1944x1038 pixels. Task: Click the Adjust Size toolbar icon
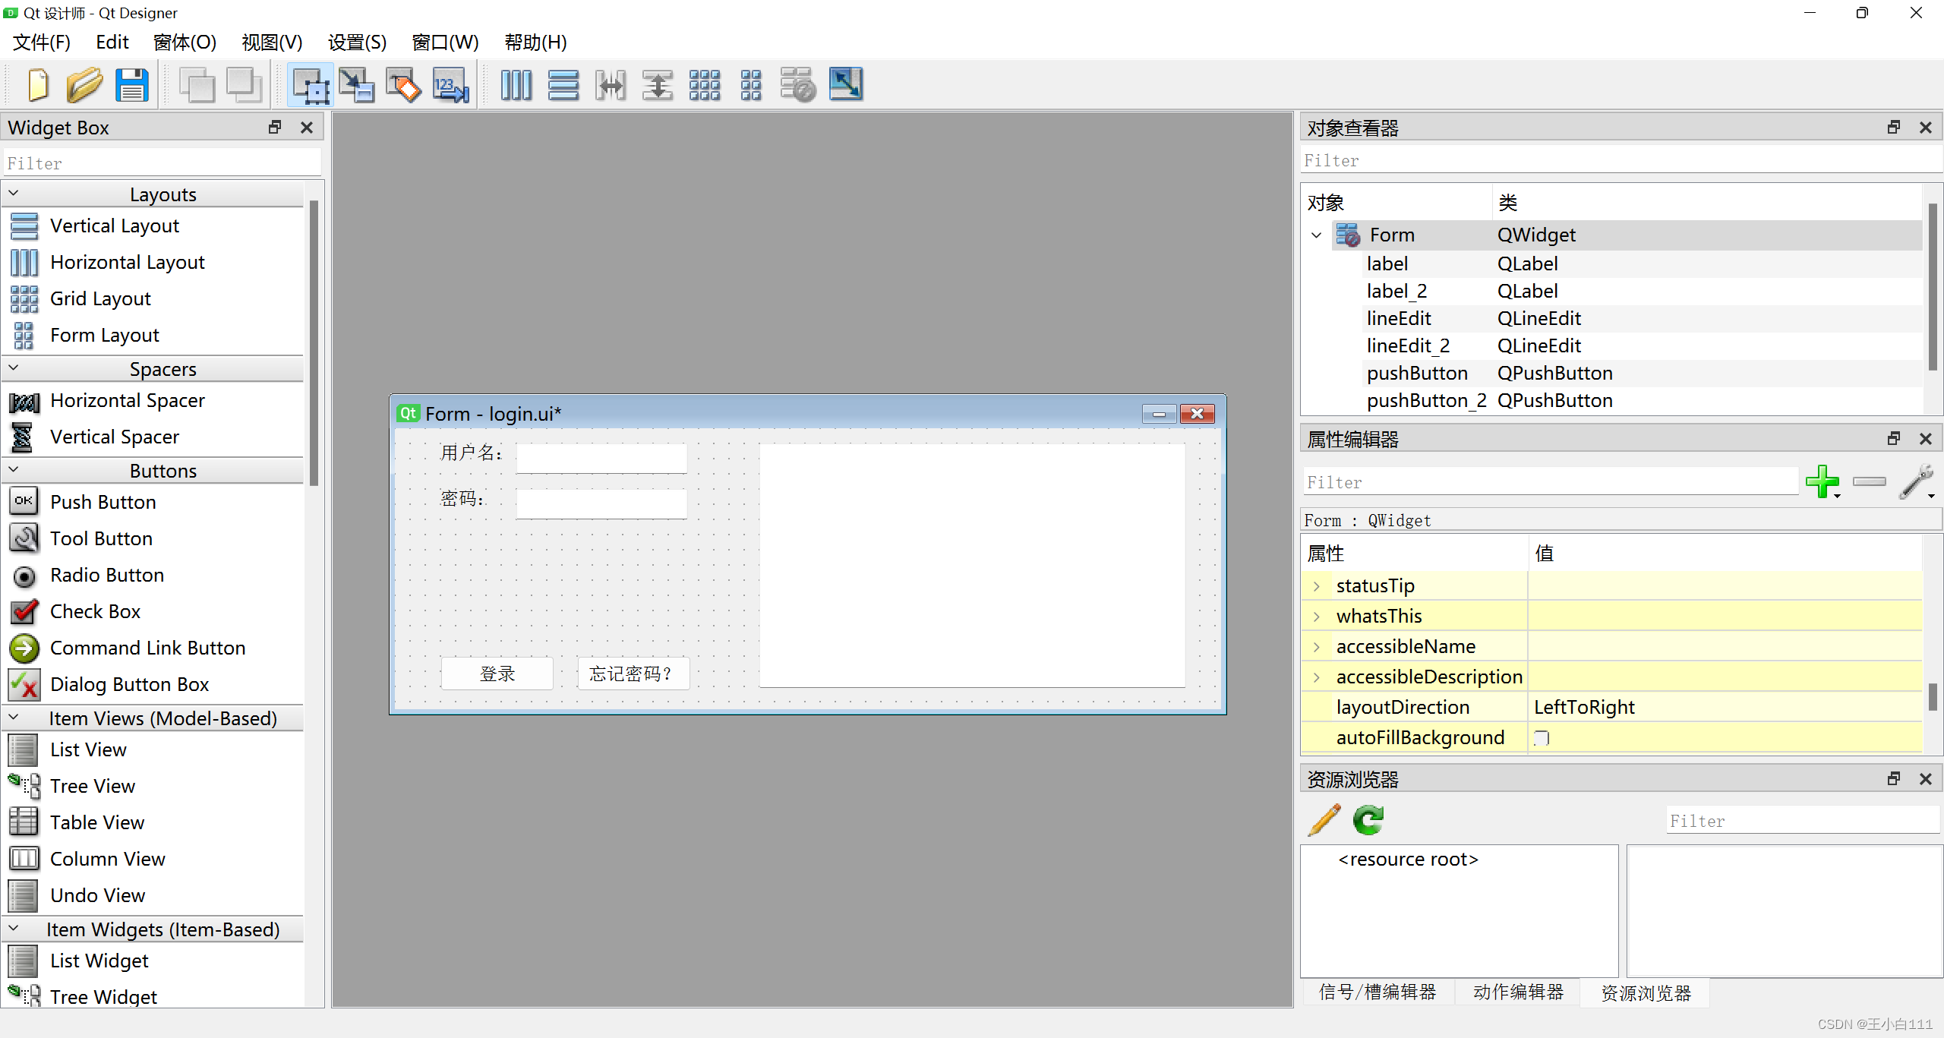click(845, 84)
